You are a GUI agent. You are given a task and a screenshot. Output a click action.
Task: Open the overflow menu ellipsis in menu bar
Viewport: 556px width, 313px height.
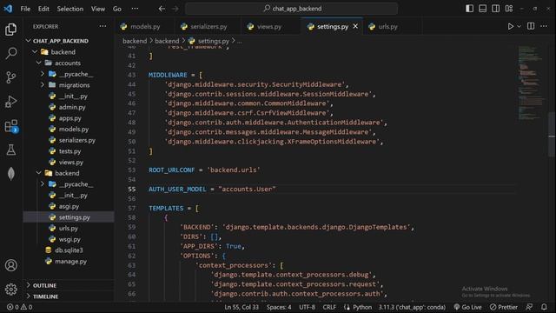click(x=136, y=9)
